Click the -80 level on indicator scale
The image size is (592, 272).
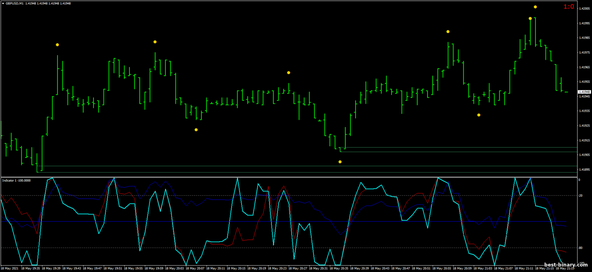click(x=581, y=248)
